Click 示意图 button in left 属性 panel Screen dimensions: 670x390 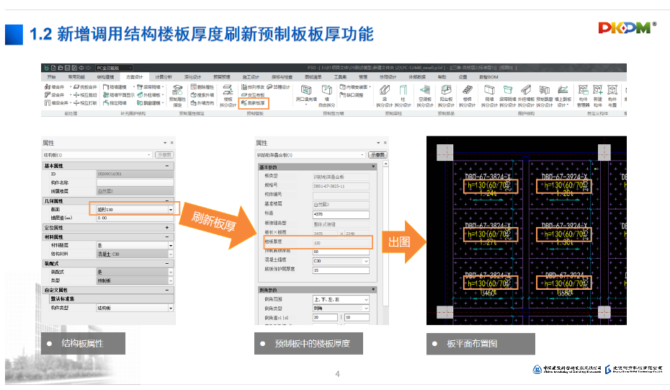pos(164,155)
